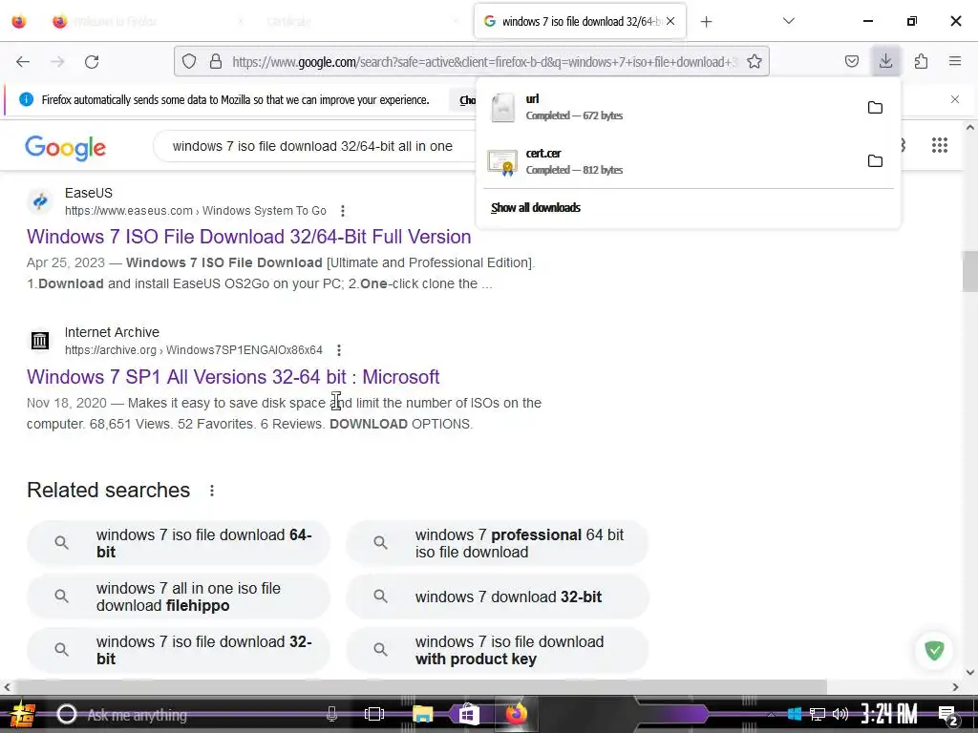Open Windows 7 ISO File Download EaseUS result
This screenshot has width=978, height=733.
point(249,237)
